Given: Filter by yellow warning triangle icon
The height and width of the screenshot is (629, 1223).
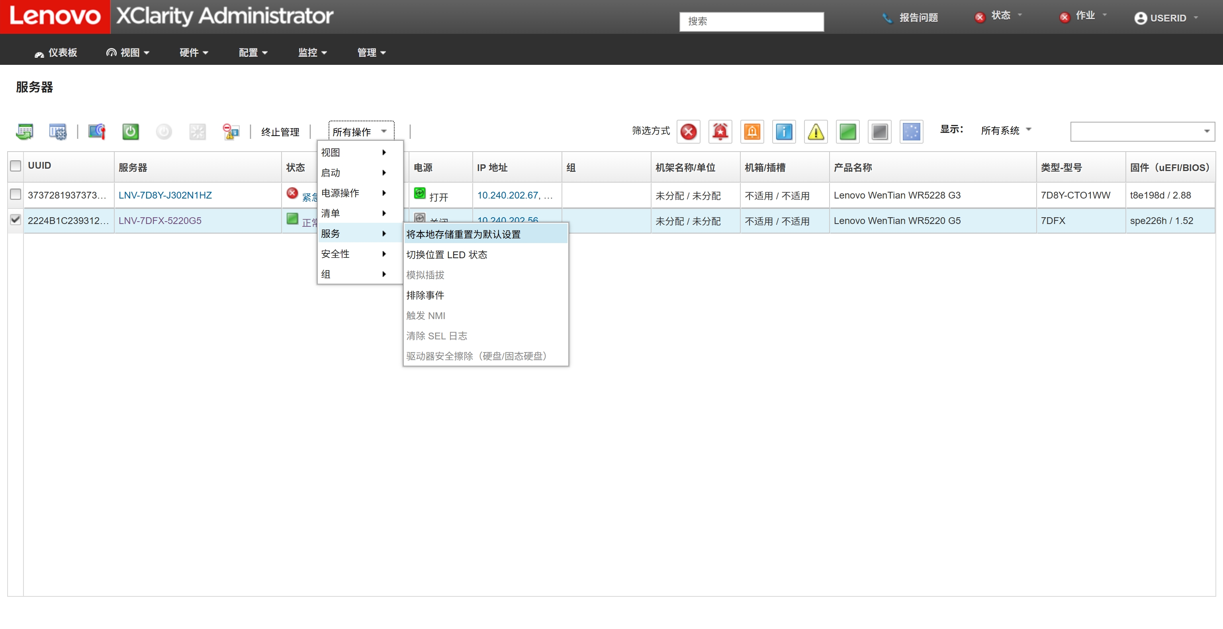Looking at the screenshot, I should coord(815,131).
